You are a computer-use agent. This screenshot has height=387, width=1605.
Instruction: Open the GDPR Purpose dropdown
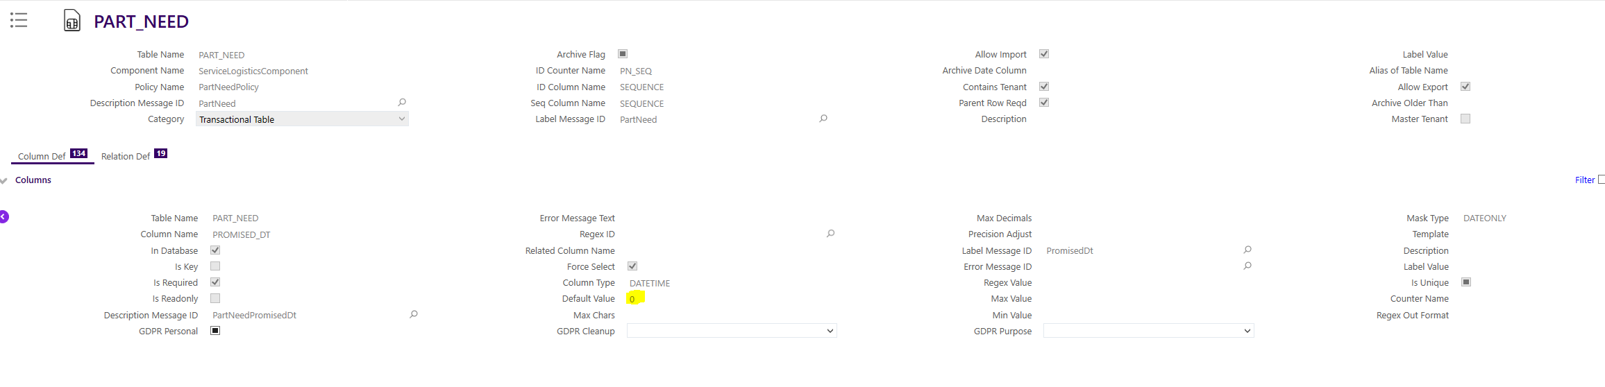point(1149,331)
